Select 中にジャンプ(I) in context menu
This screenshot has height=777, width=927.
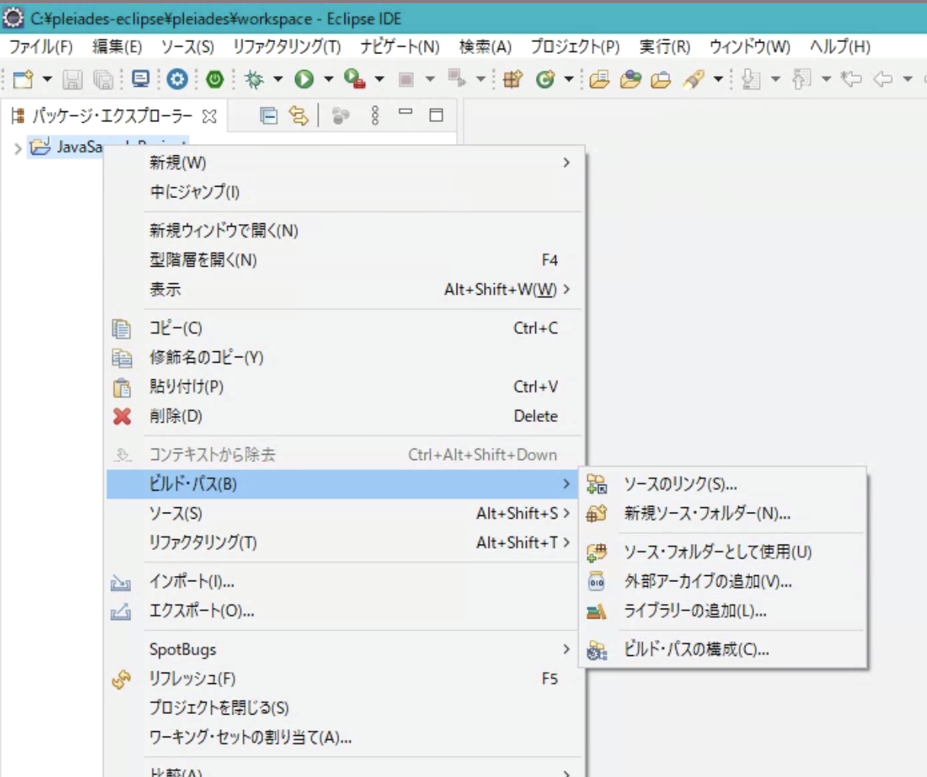(x=344, y=192)
